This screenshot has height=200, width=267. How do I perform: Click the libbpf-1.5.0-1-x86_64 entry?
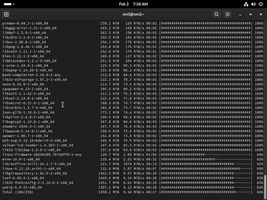[24, 33]
